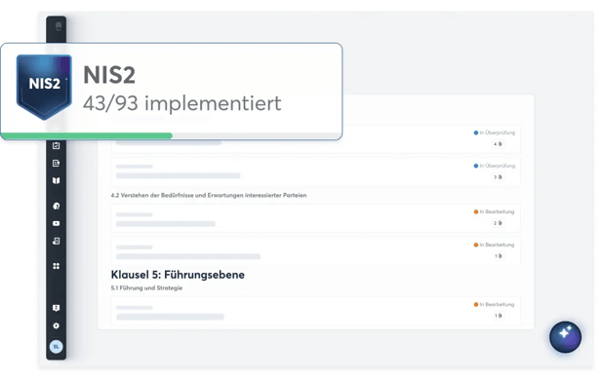Viewport: 605px width, 380px height.
Task: Open the SL user avatar
Action: tap(56, 347)
